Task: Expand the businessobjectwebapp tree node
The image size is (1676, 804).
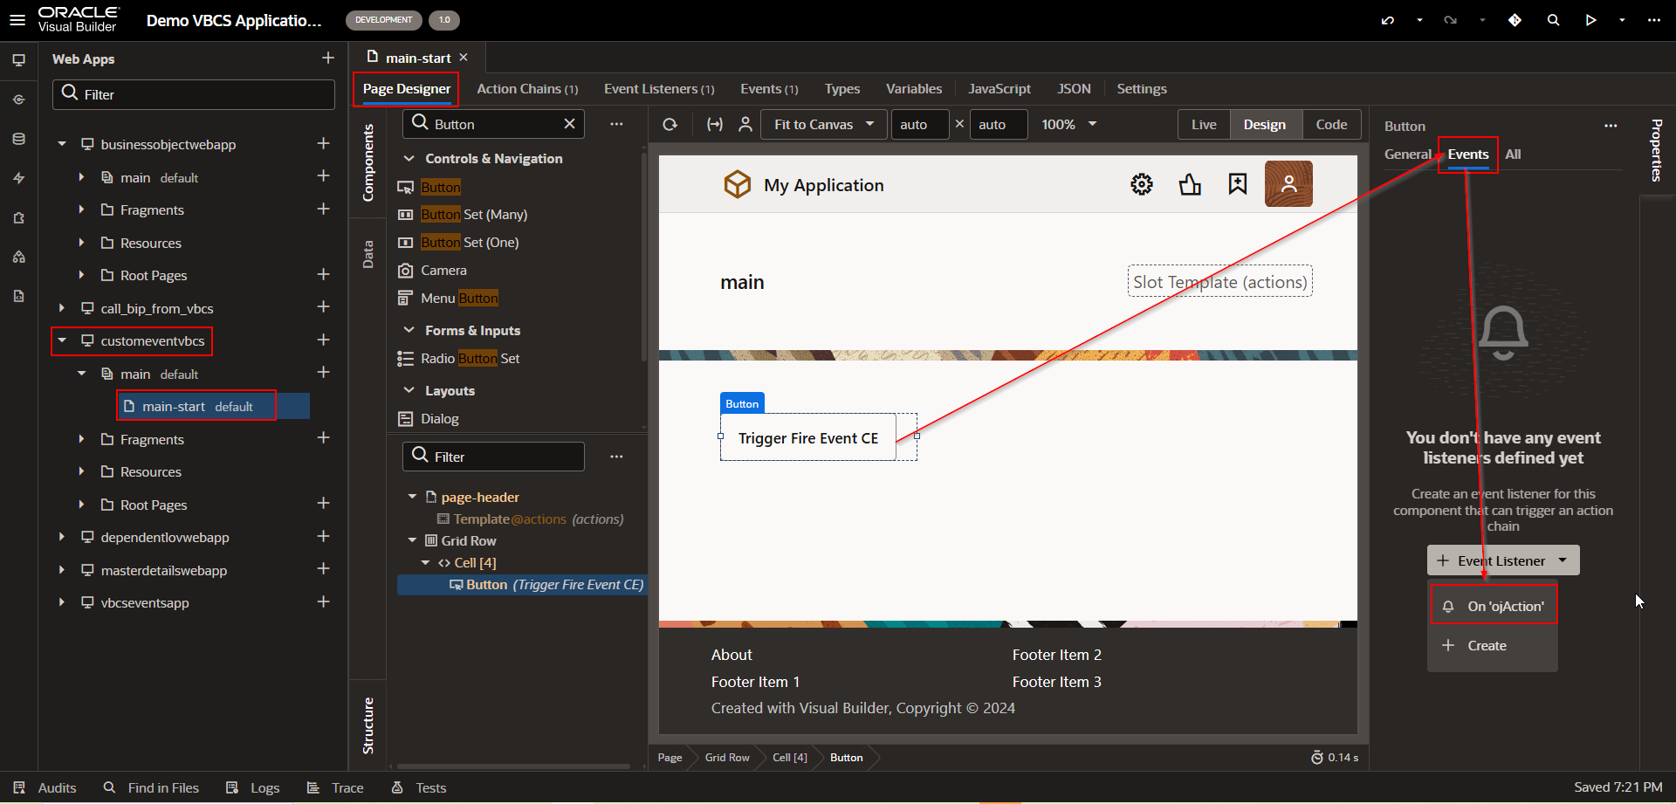Action: tap(62, 144)
